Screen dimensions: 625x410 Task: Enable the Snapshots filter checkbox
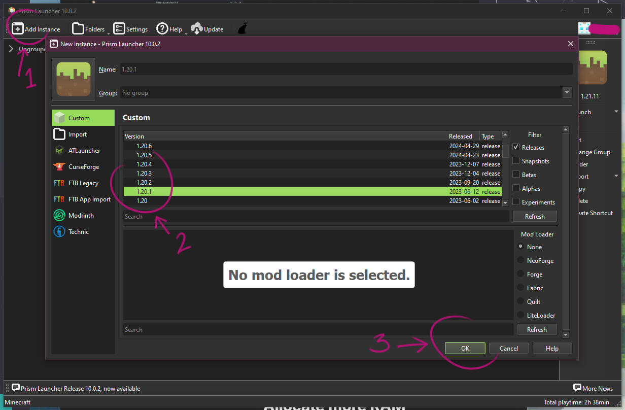[x=516, y=161]
